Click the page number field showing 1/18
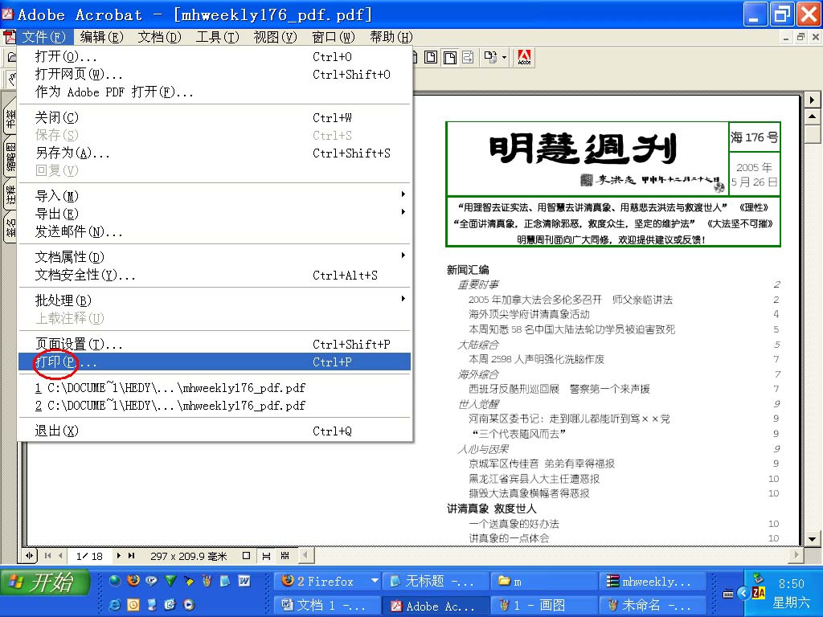823x617 pixels. coord(89,556)
